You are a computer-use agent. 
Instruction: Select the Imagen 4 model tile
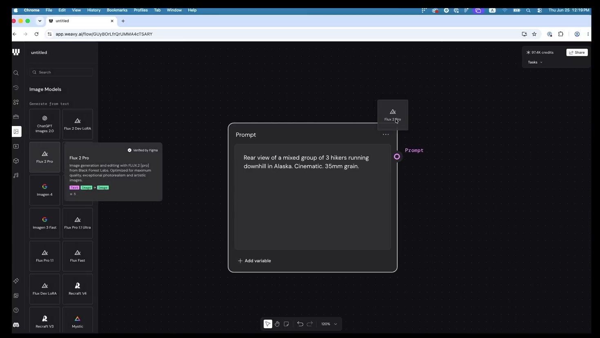tap(44, 190)
